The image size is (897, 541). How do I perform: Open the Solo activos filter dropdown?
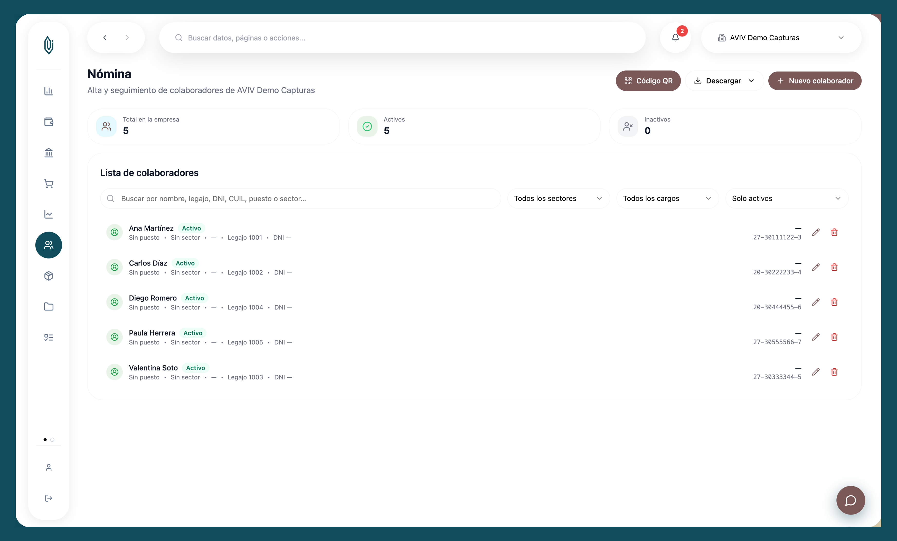787,198
